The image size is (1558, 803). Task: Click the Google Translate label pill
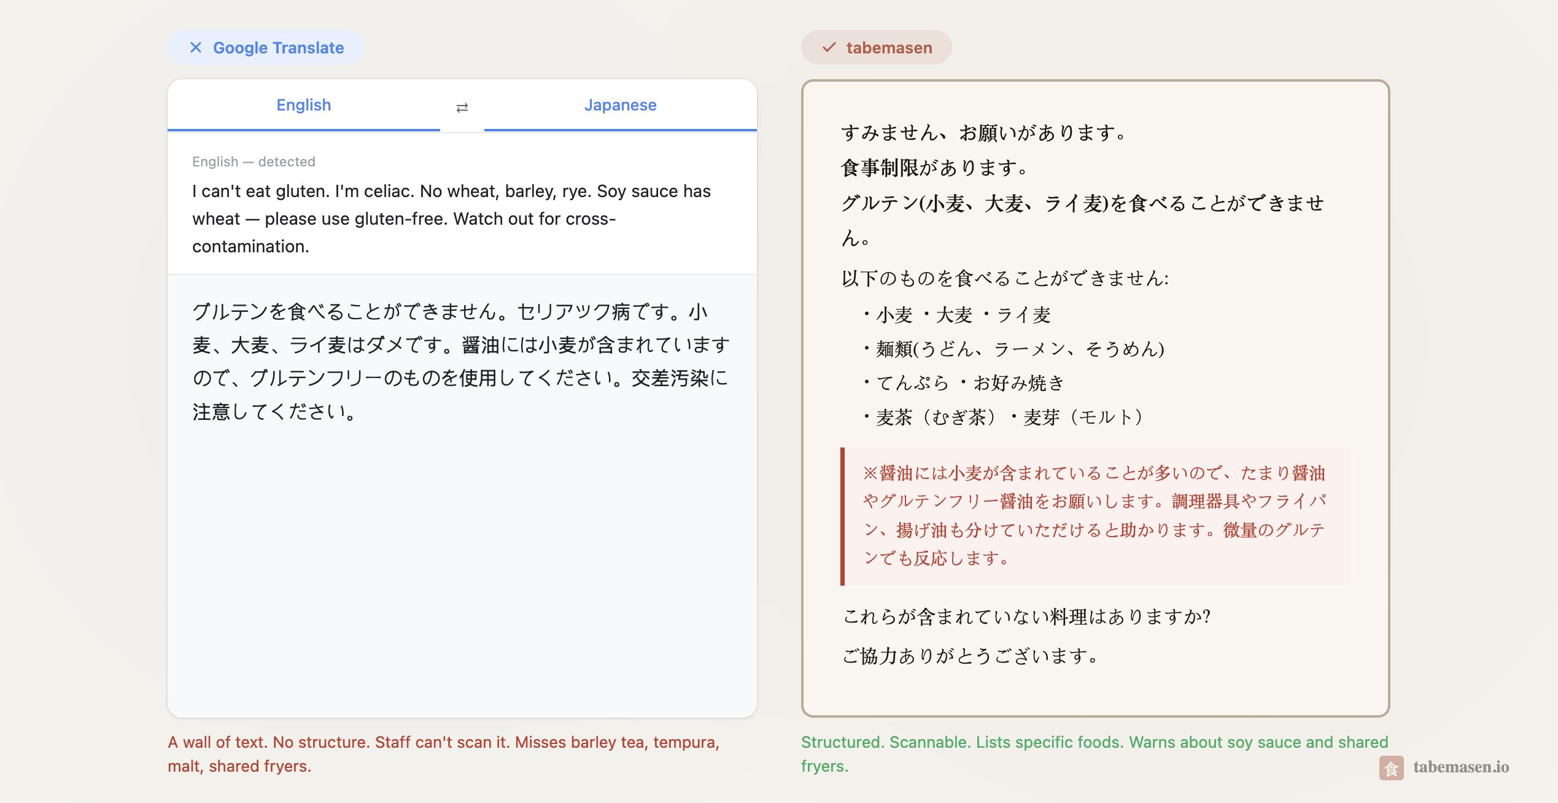266,47
